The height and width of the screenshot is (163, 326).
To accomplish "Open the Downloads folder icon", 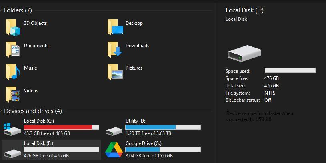I will (115, 50).
